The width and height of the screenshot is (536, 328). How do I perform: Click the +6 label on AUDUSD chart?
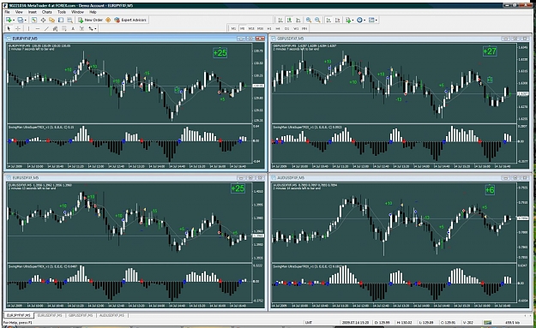pyautogui.click(x=490, y=190)
